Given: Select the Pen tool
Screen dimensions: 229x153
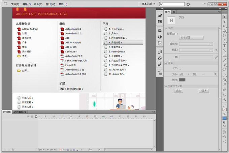Looking at the screenshot, I should pyautogui.click(x=224, y=41).
